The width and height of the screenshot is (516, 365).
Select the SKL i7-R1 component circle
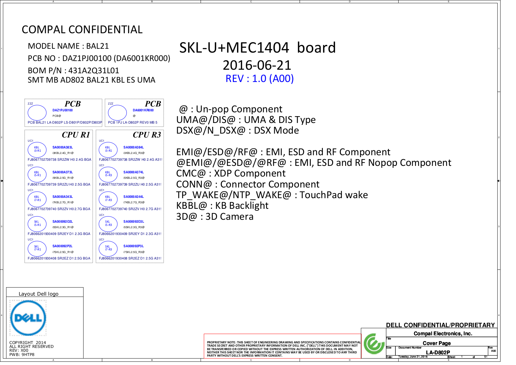37,248
